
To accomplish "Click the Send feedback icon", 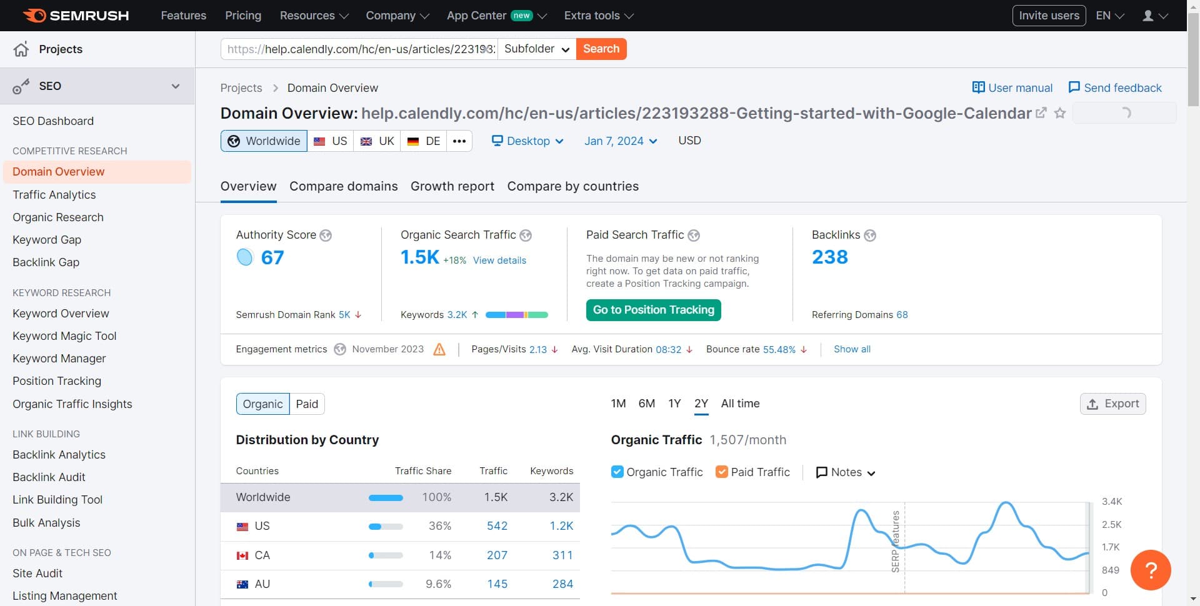I will click(x=1074, y=87).
